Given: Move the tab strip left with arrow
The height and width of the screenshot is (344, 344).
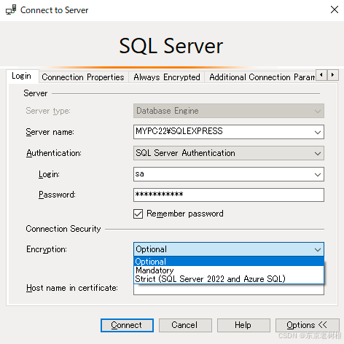Looking at the screenshot, I should [321, 75].
